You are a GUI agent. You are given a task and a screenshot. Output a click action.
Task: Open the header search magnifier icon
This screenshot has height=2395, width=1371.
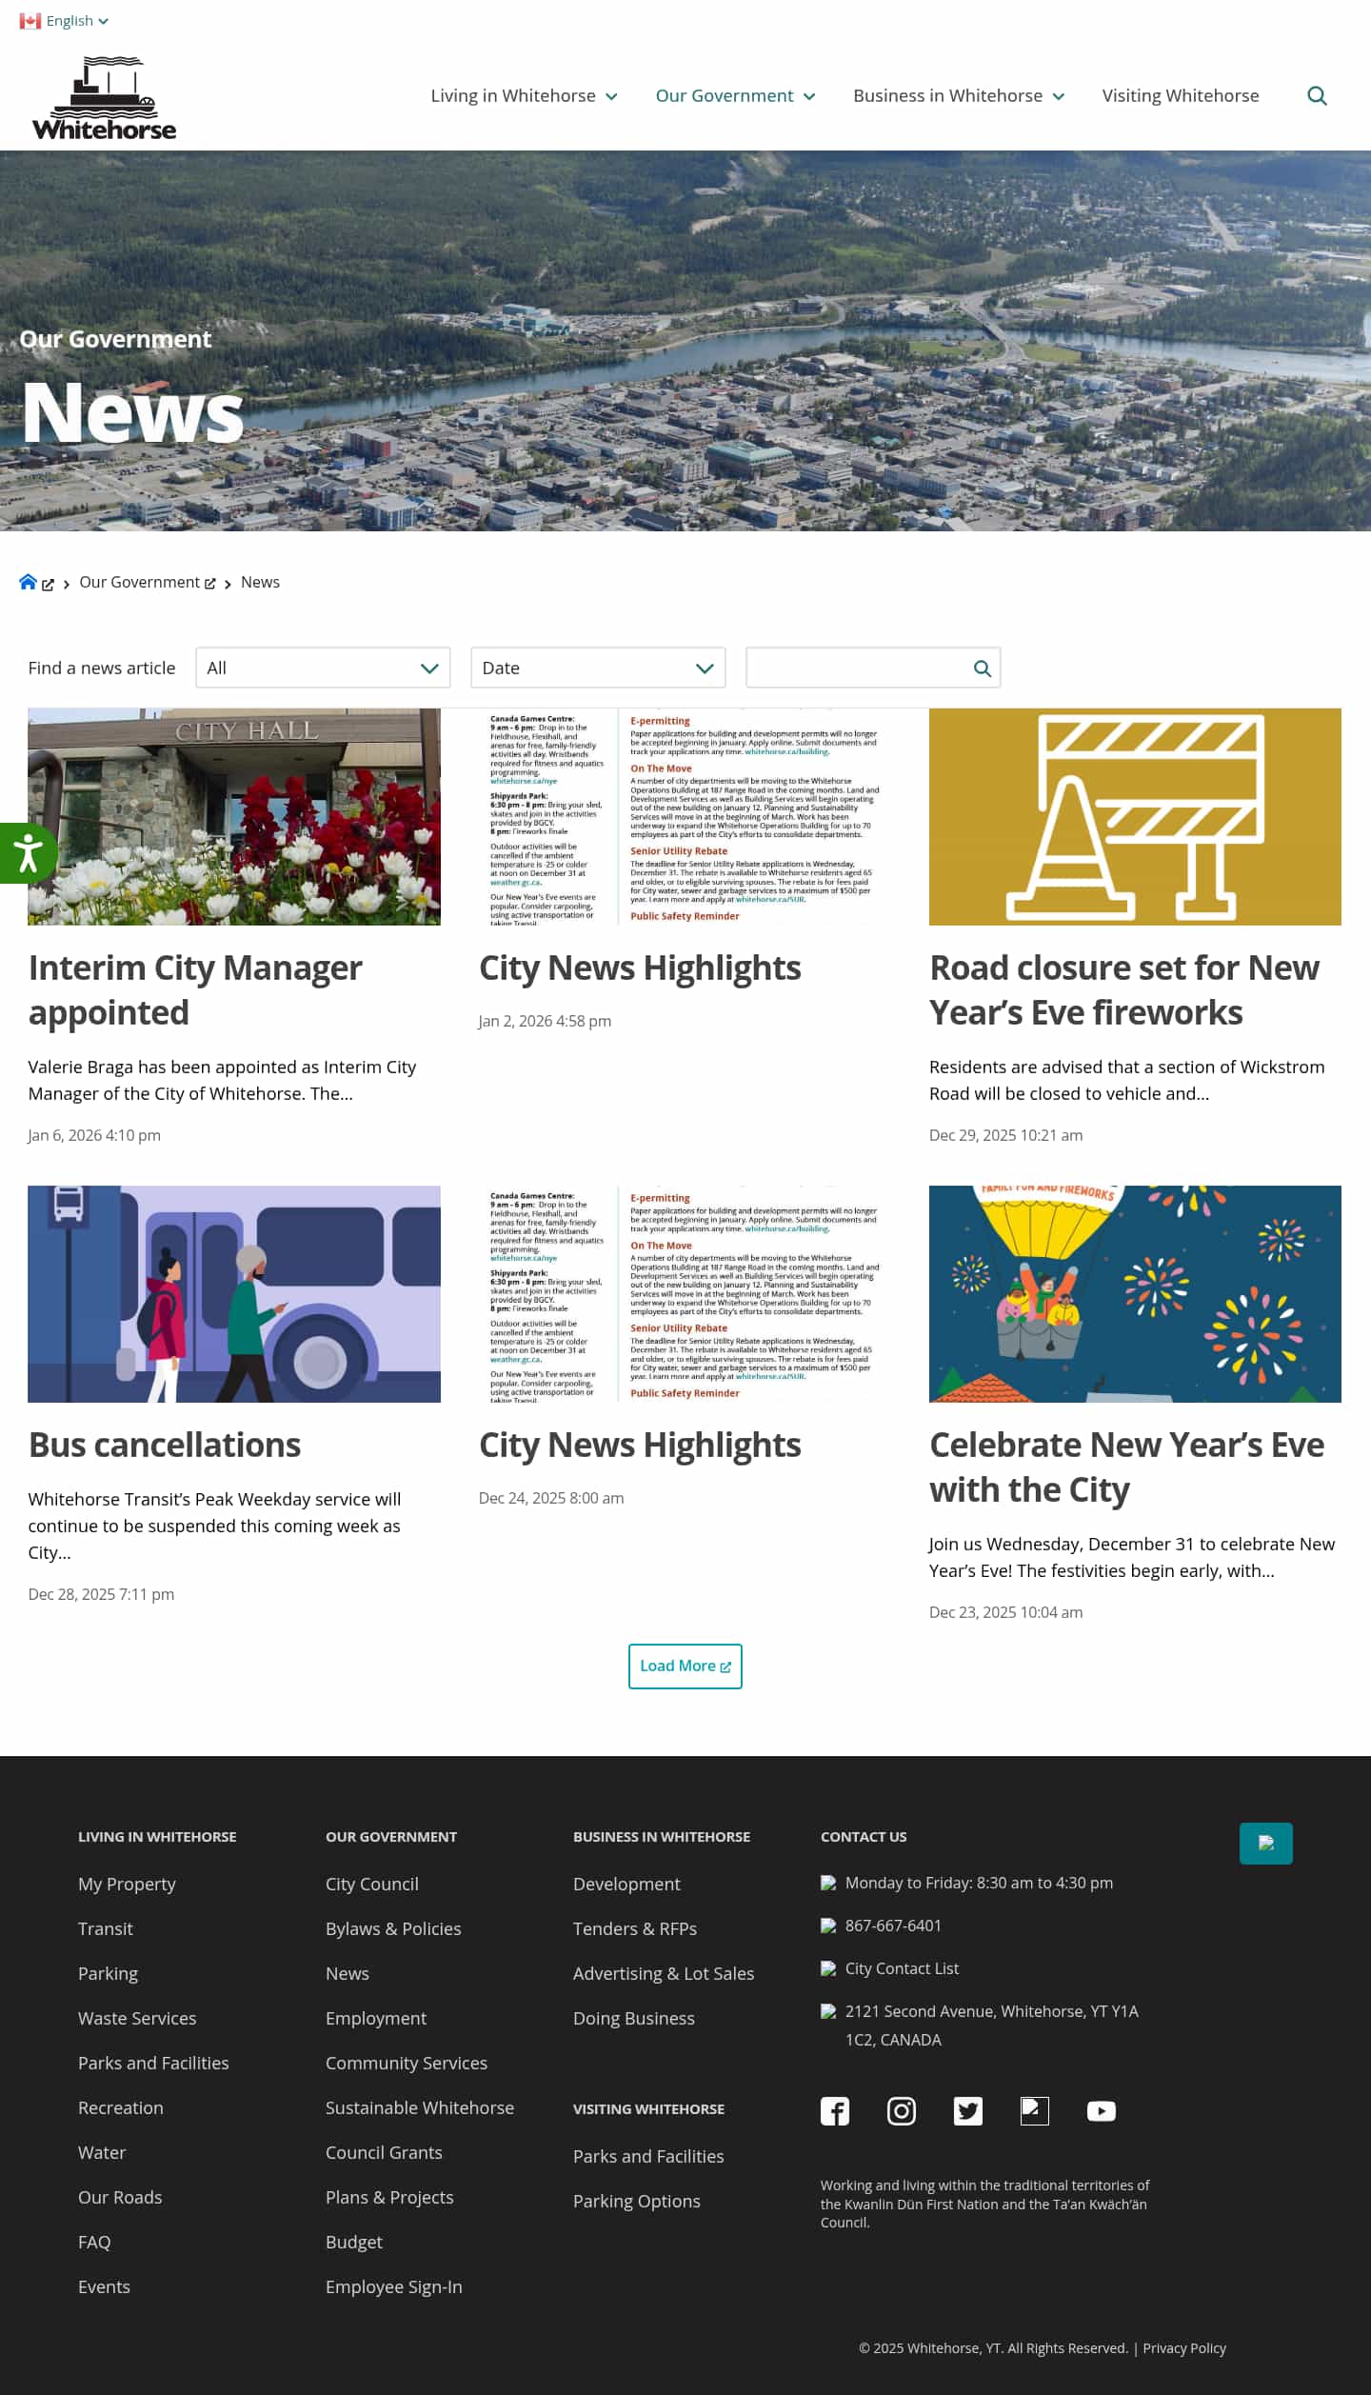coord(1317,96)
